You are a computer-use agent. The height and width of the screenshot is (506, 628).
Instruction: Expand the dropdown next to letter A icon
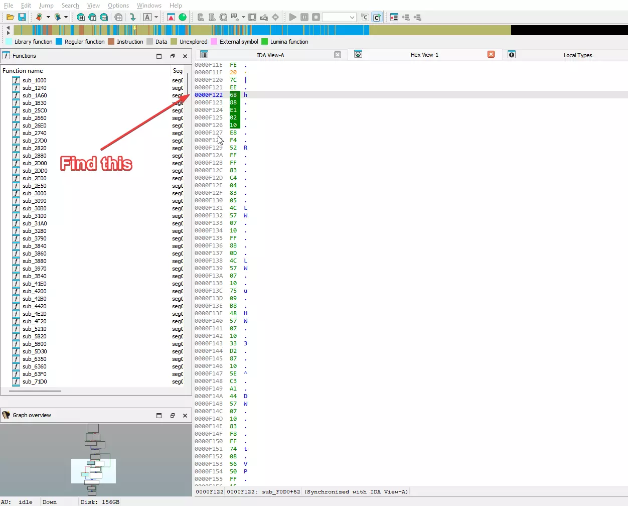coord(156,17)
